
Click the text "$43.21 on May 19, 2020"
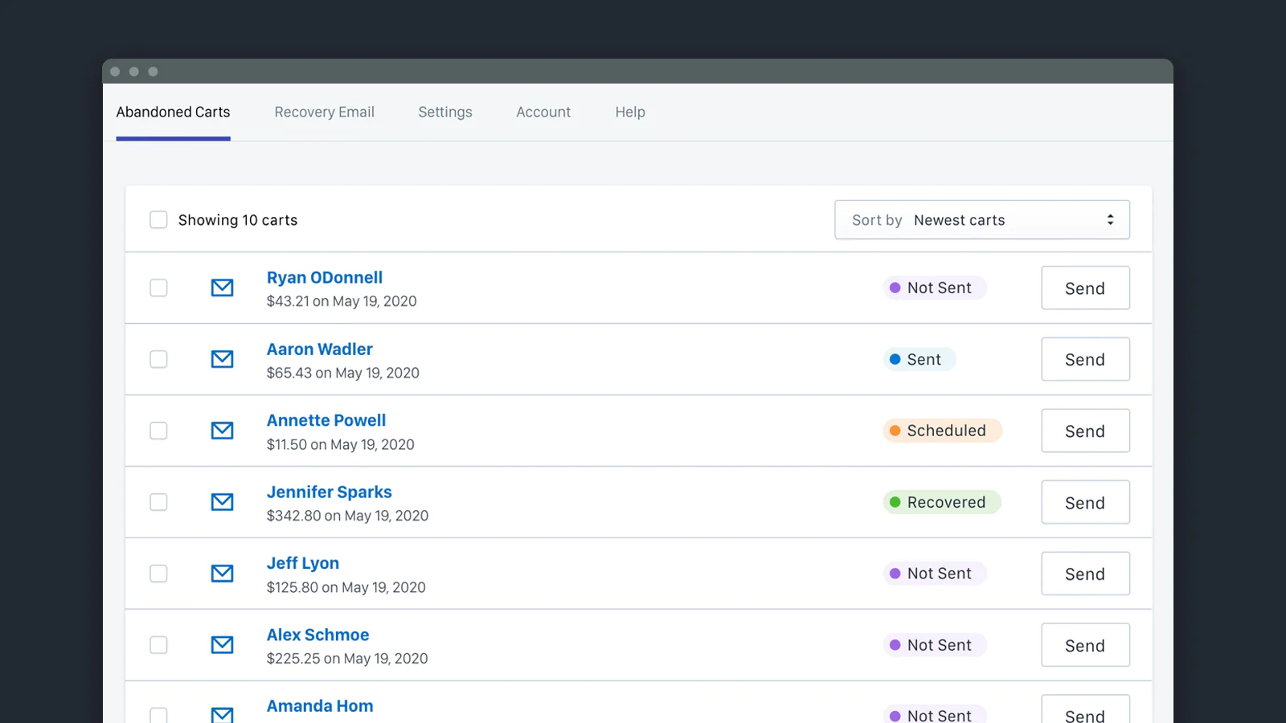point(342,301)
